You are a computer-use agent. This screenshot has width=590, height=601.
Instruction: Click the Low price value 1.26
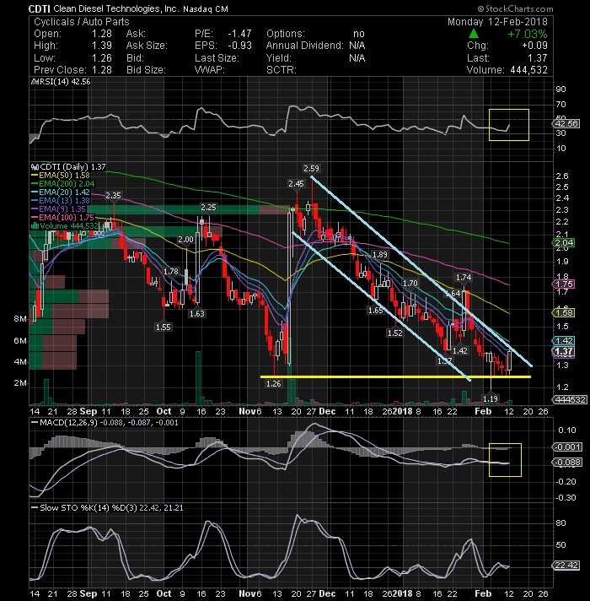pos(102,58)
